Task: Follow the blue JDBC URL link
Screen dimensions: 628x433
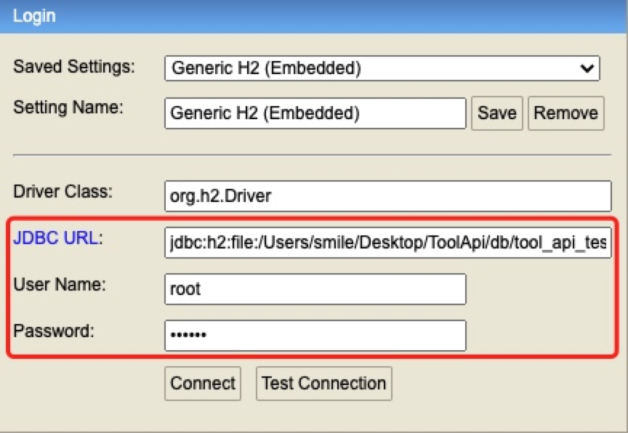Action: click(55, 238)
